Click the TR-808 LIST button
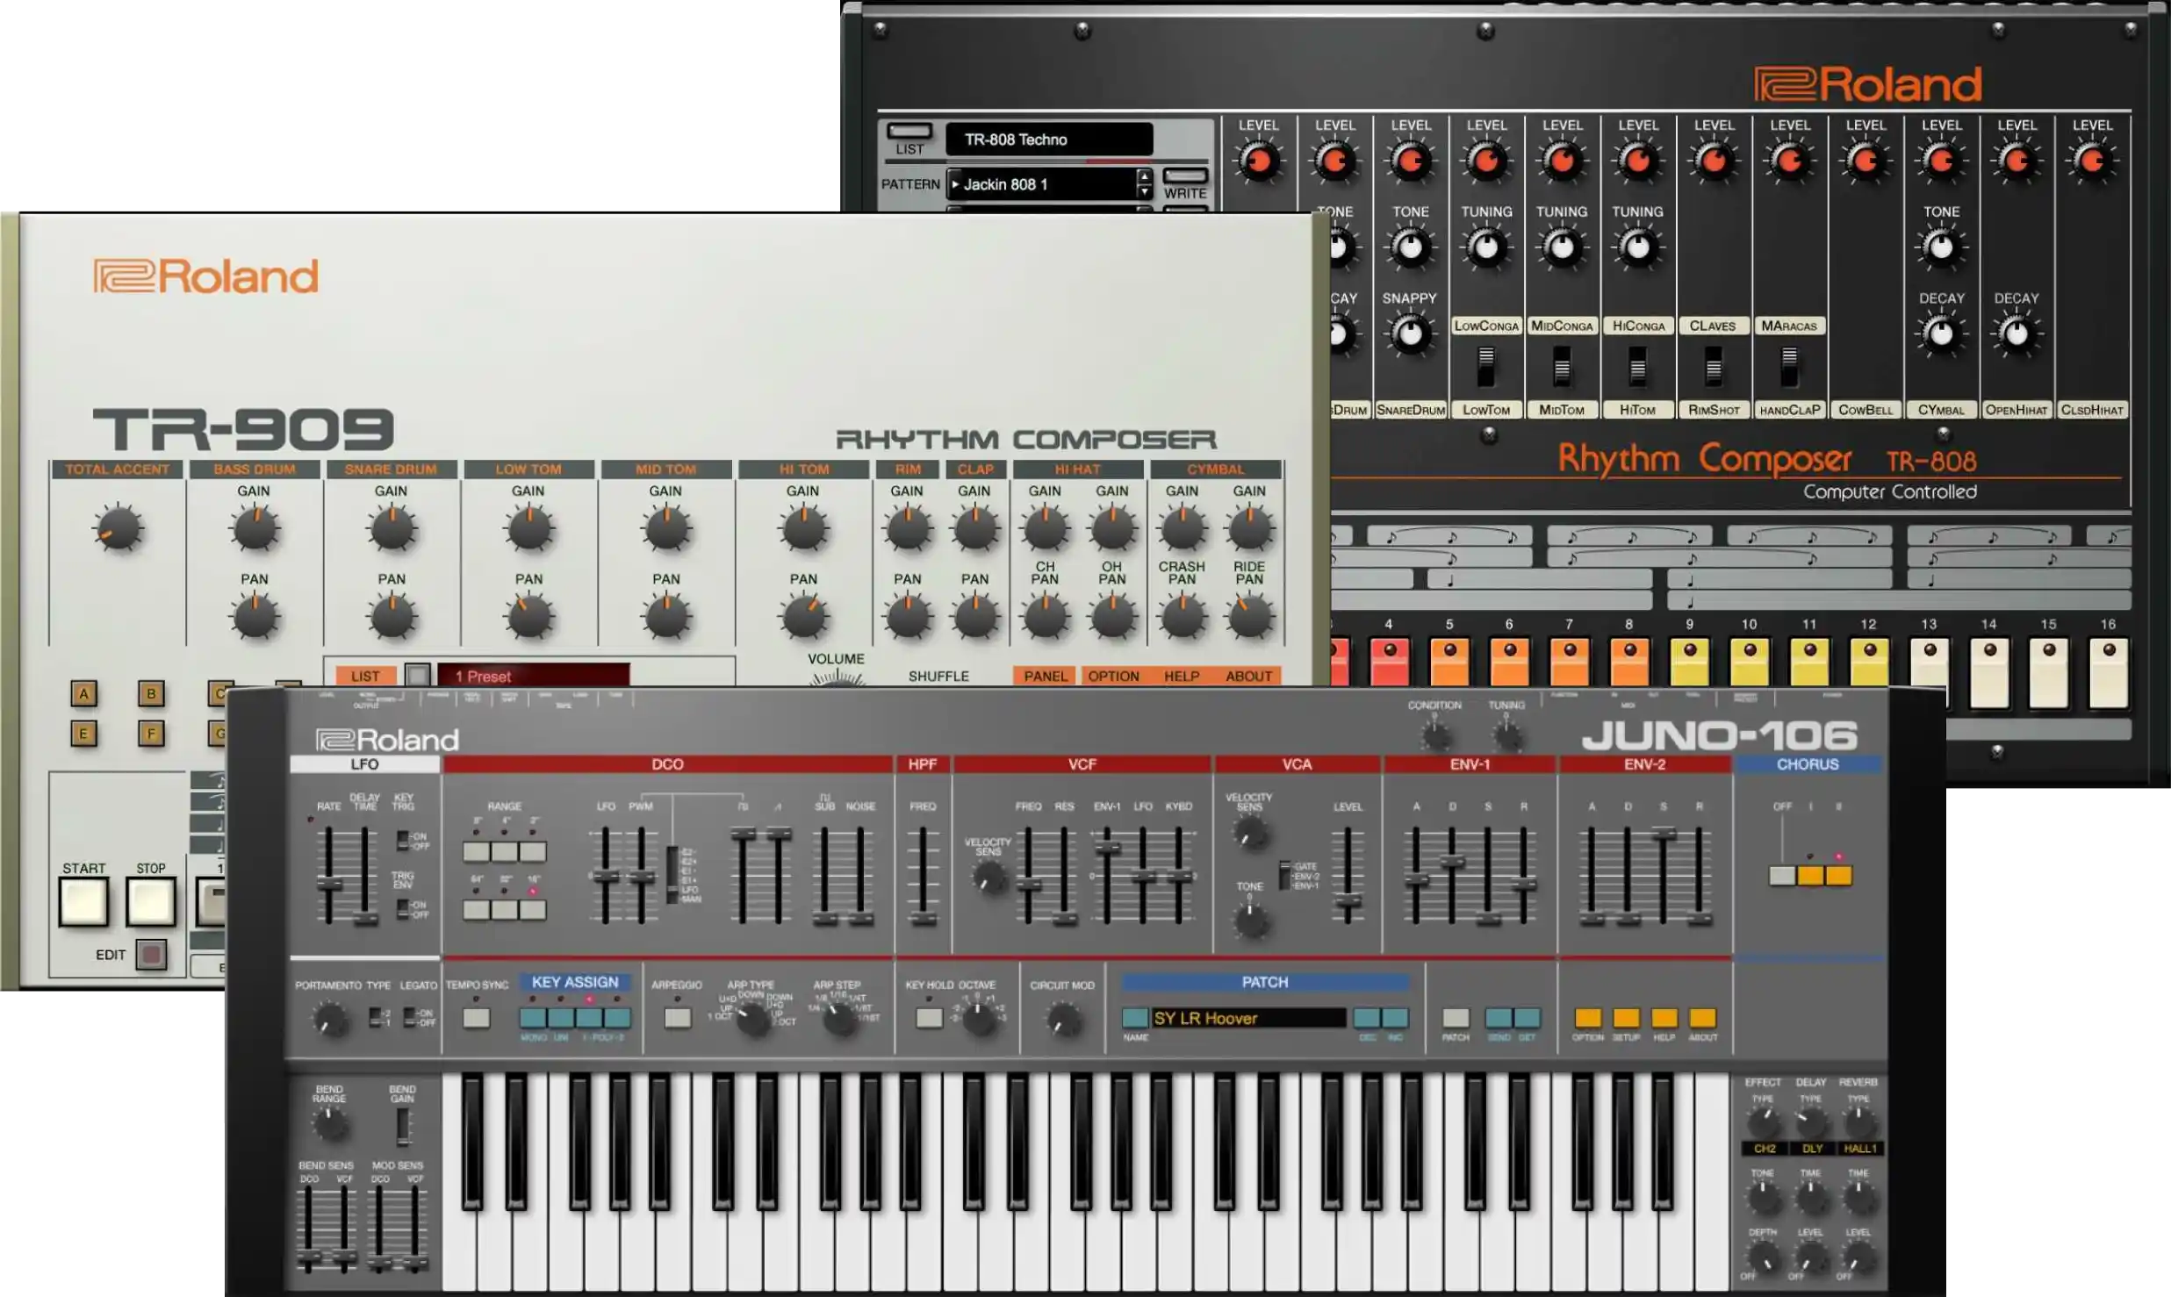2171x1297 pixels. [x=909, y=133]
